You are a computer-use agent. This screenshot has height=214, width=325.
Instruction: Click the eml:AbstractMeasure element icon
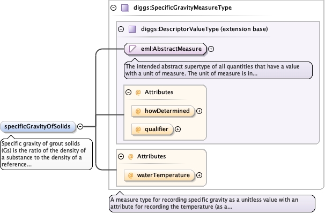(x=132, y=49)
